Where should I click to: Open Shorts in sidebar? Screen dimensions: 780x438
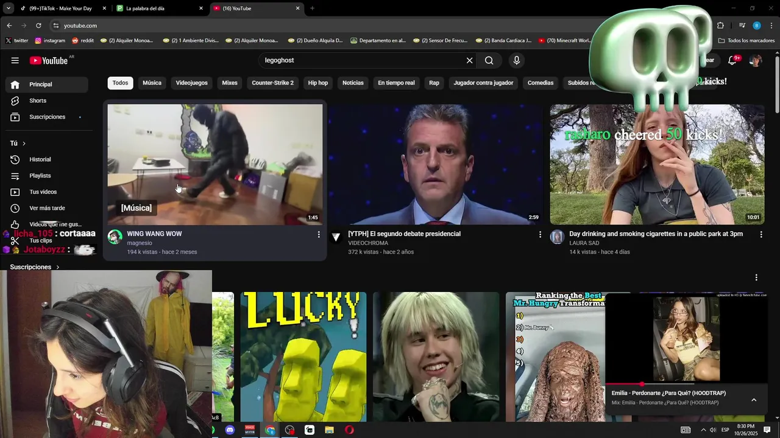tap(47, 100)
